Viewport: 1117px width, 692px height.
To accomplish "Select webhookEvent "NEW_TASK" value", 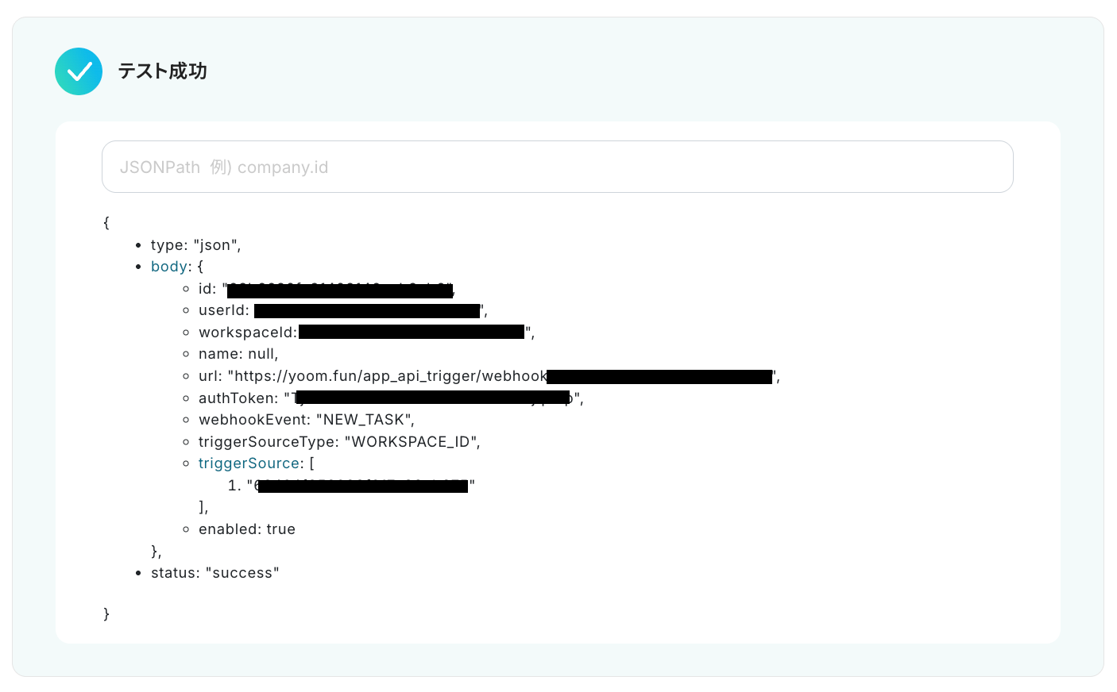I will 365,420.
